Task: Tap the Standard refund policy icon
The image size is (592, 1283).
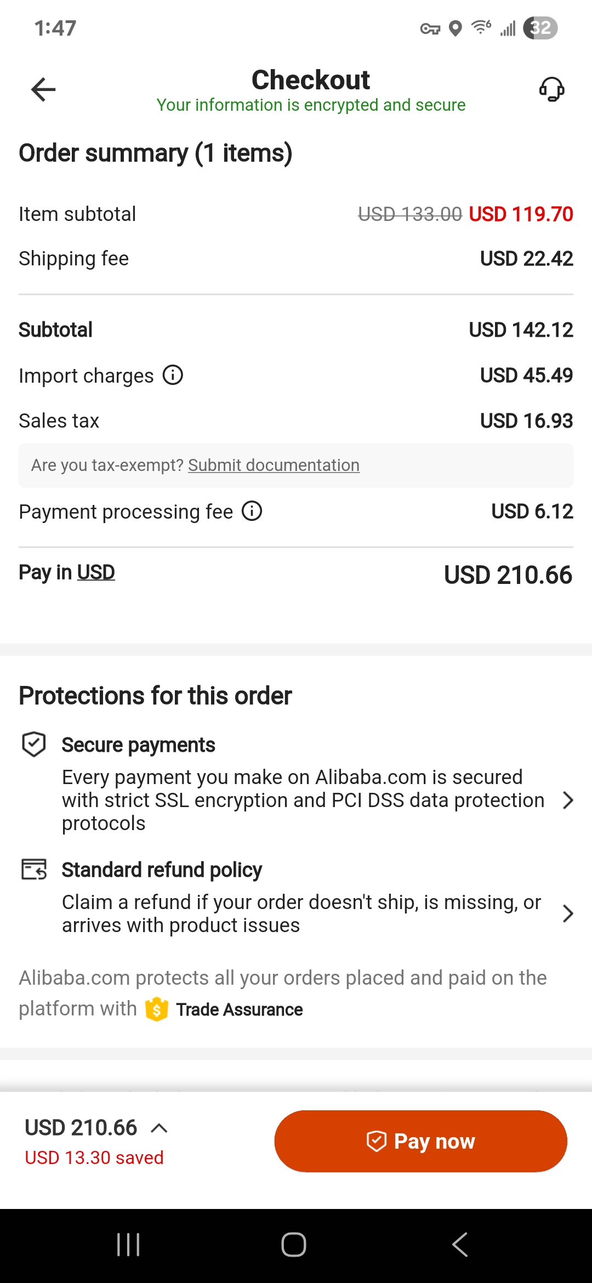Action: 34,869
